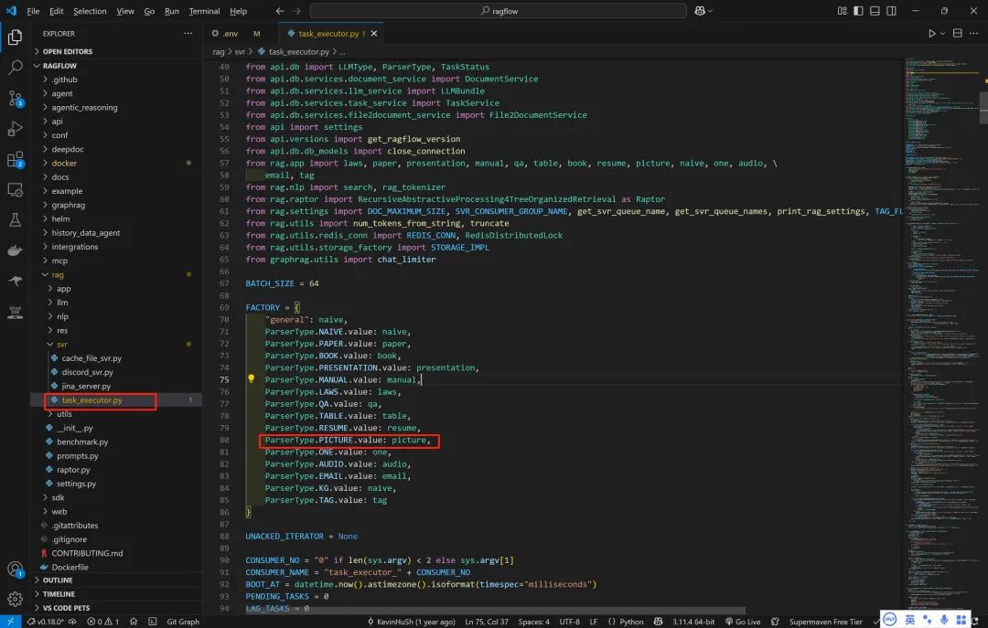Open the Search view in activity bar
The image size is (988, 628).
click(16, 68)
